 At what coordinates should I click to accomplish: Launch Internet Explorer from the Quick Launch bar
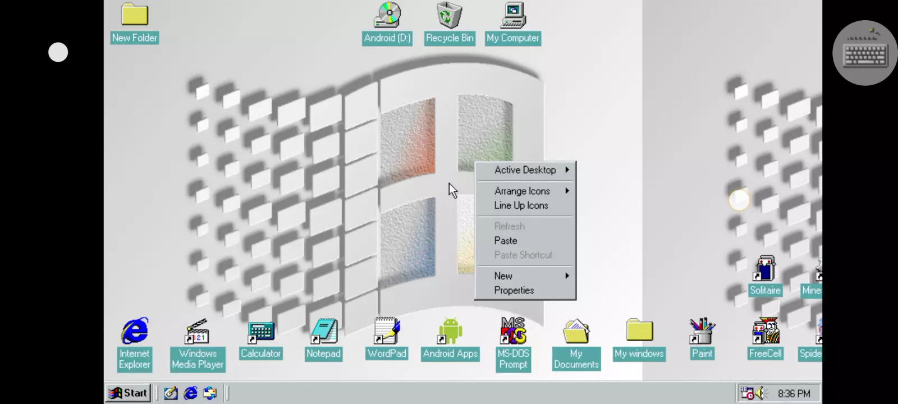coord(190,393)
